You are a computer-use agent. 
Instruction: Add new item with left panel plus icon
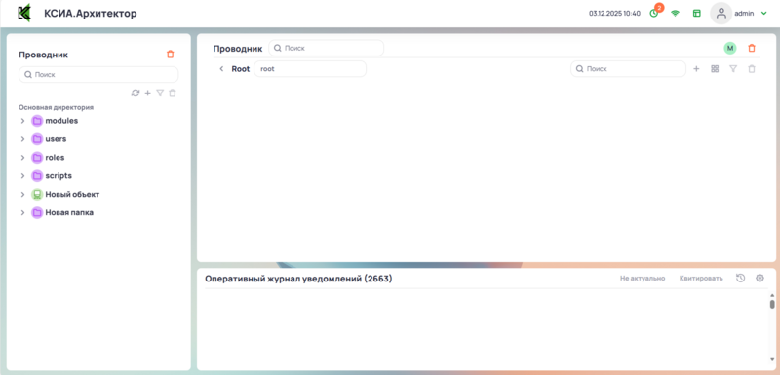tap(148, 93)
